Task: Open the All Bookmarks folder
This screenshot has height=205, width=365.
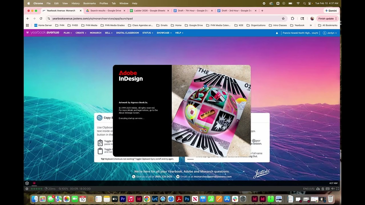Action: point(328,25)
